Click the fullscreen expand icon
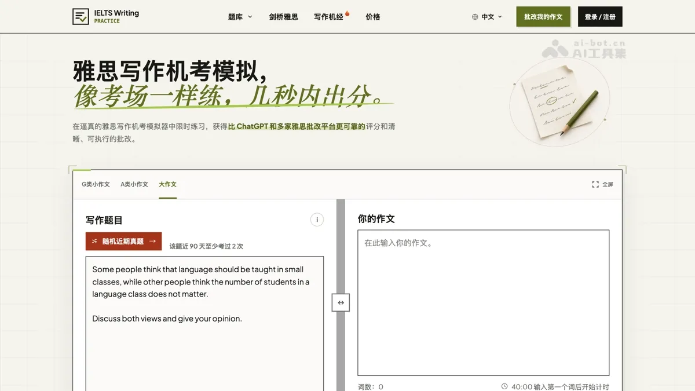Image resolution: width=695 pixels, height=391 pixels. [x=595, y=184]
